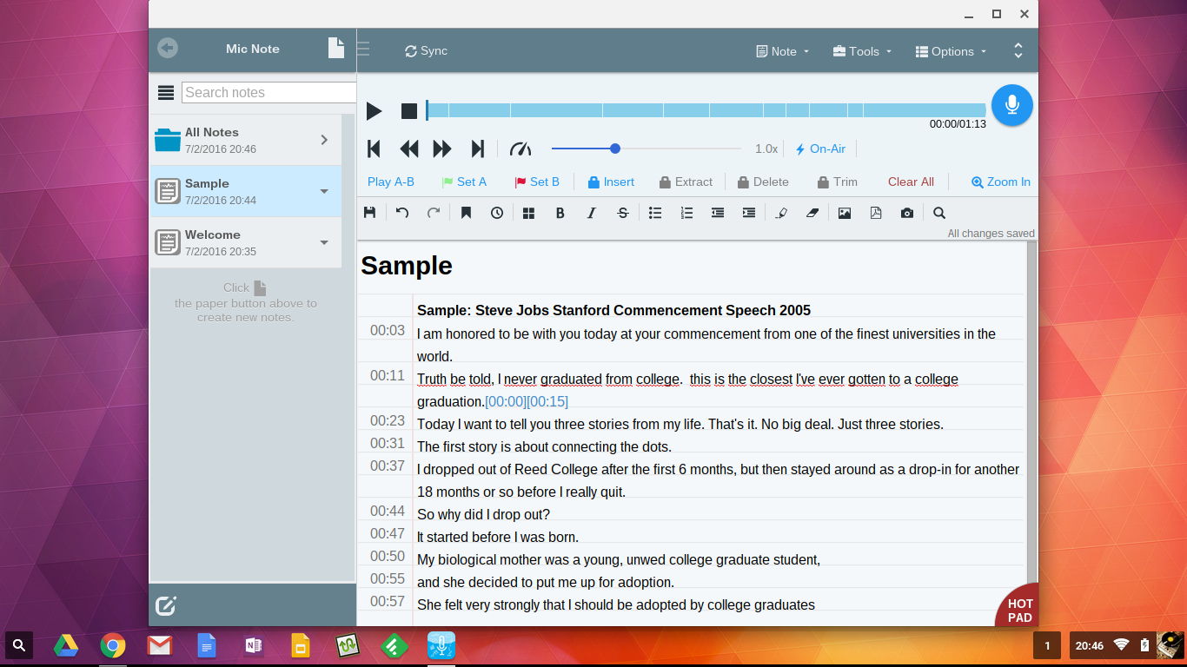Click the Insert audio button
Image resolution: width=1187 pixels, height=667 pixels.
611,182
